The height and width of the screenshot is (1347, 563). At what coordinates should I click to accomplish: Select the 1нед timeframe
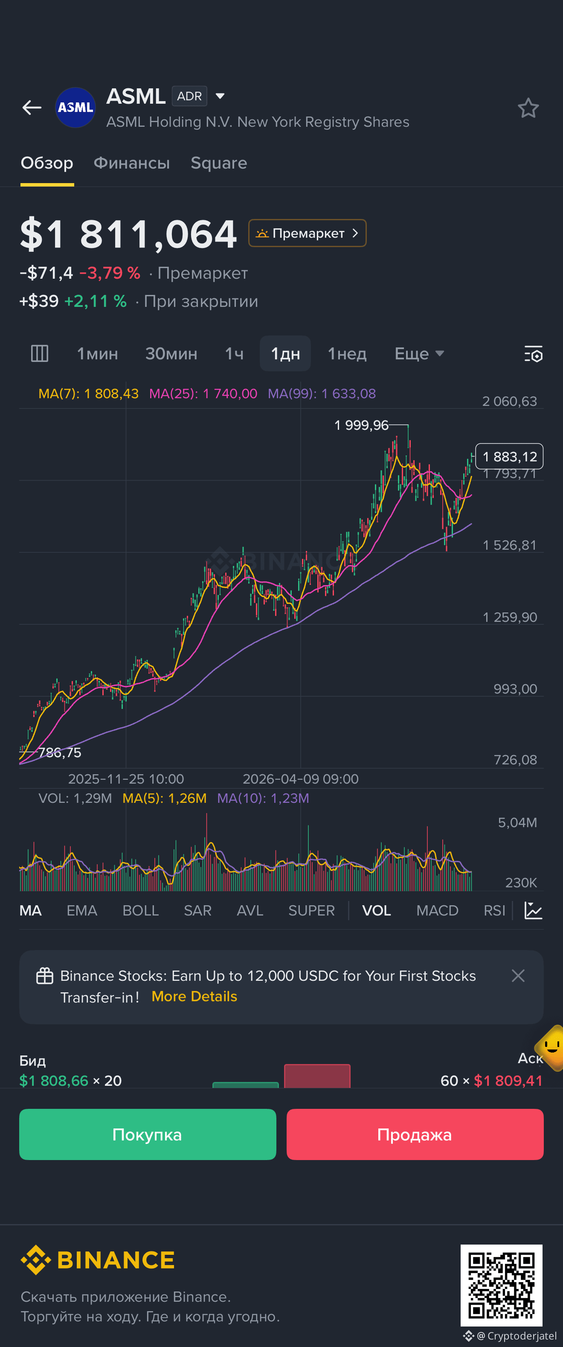click(x=347, y=354)
